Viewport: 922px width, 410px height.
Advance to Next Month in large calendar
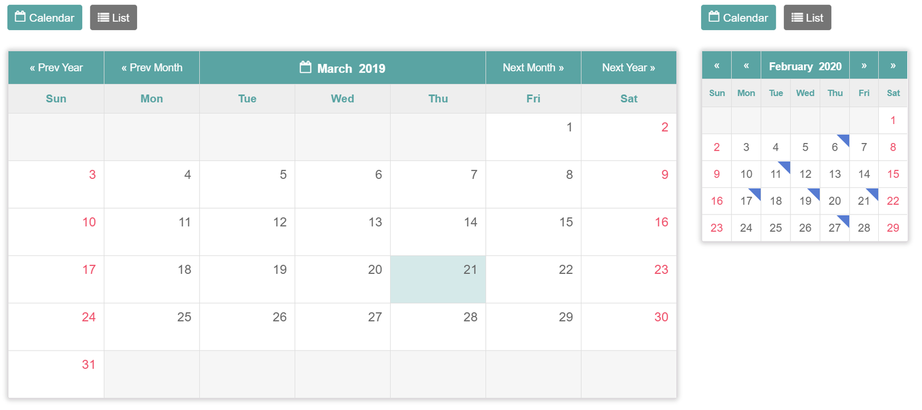coord(533,67)
